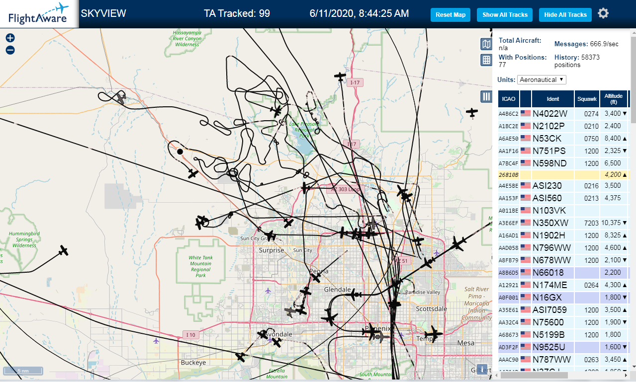Select aircraft row N174ME
The image size is (636, 382).
[x=564, y=285]
